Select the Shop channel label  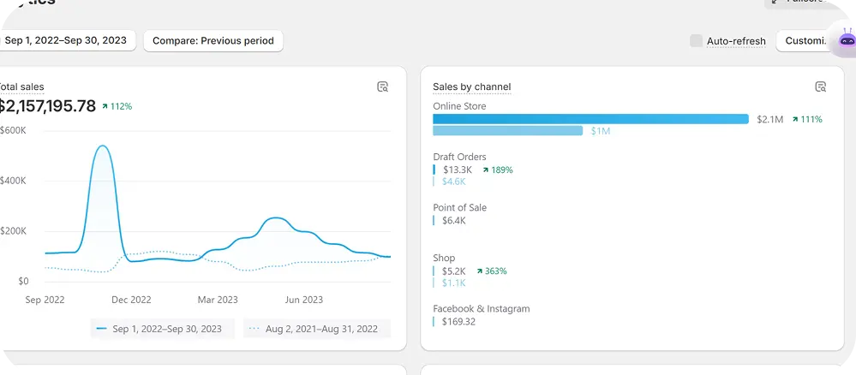point(444,258)
